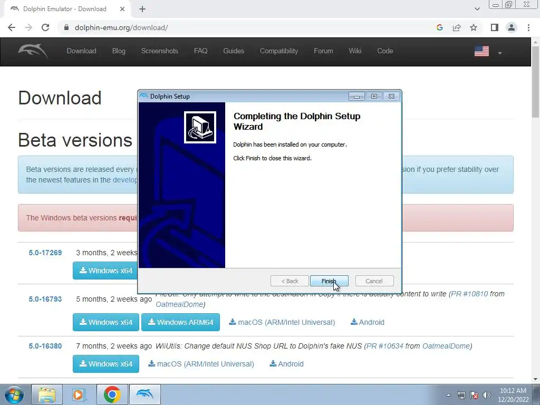The height and width of the screenshot is (405, 540).
Task: Open the Compatibility page
Action: click(279, 51)
